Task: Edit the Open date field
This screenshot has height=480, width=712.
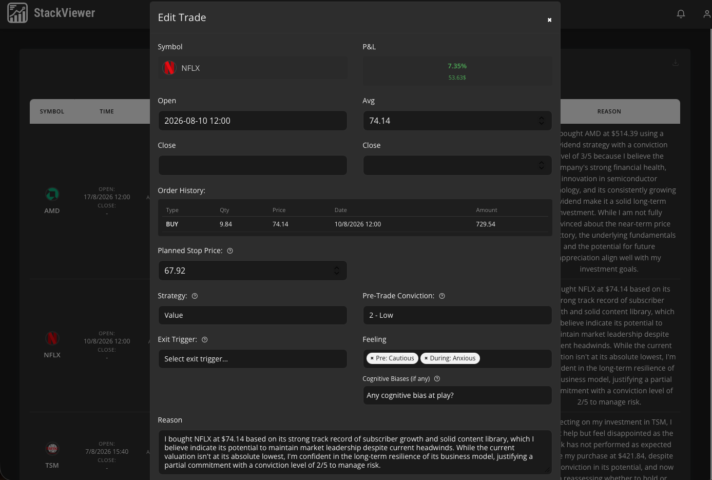Action: tap(253, 121)
